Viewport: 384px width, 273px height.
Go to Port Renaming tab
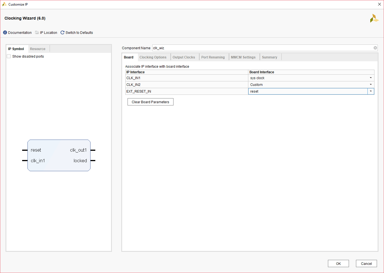pos(213,57)
